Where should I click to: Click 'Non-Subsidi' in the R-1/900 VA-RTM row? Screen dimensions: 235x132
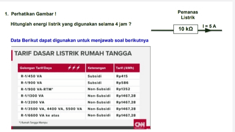[99, 89]
